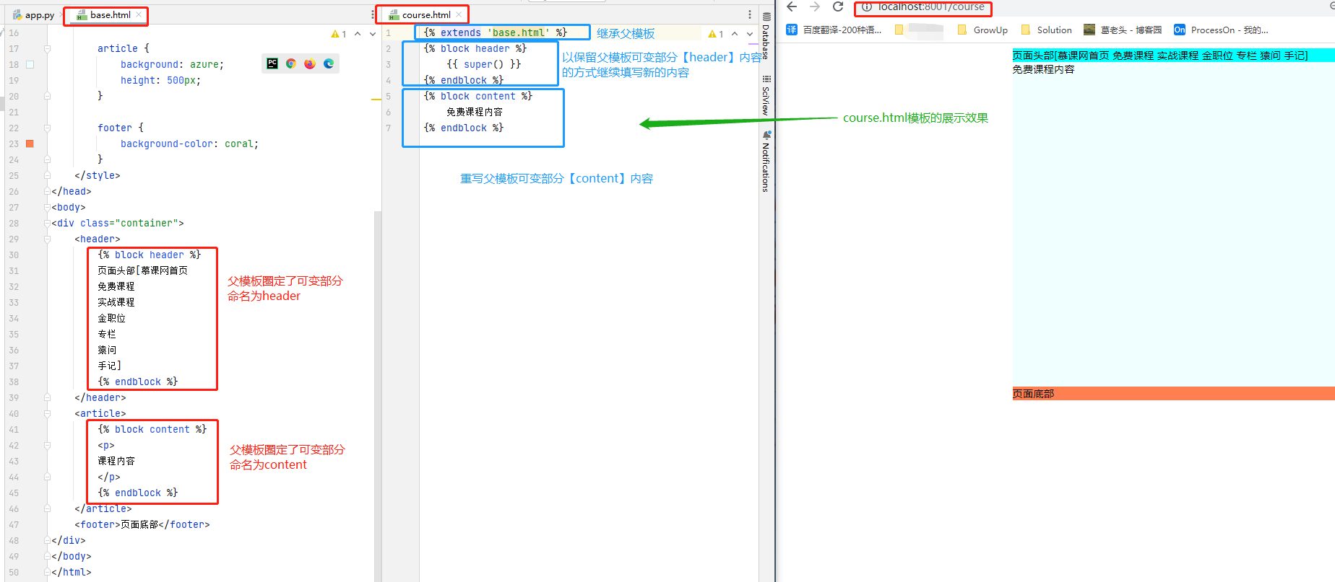The width and height of the screenshot is (1335, 582).
Task: Click warning indicator in course.html editor
Action: (716, 34)
